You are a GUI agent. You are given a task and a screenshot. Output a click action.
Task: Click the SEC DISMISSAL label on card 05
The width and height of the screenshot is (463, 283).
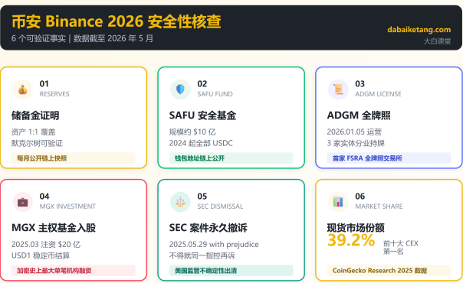click(220, 207)
